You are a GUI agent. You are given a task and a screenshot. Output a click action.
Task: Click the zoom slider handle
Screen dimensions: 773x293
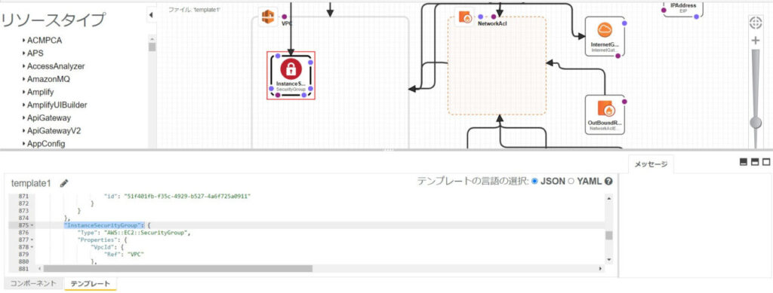(x=755, y=123)
